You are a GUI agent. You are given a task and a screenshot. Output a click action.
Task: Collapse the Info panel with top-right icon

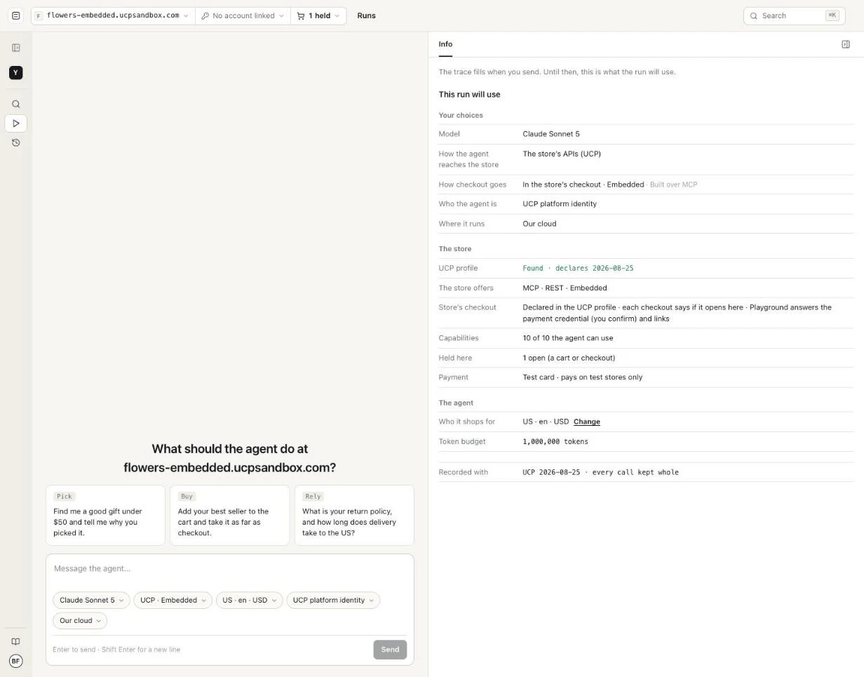click(x=845, y=44)
